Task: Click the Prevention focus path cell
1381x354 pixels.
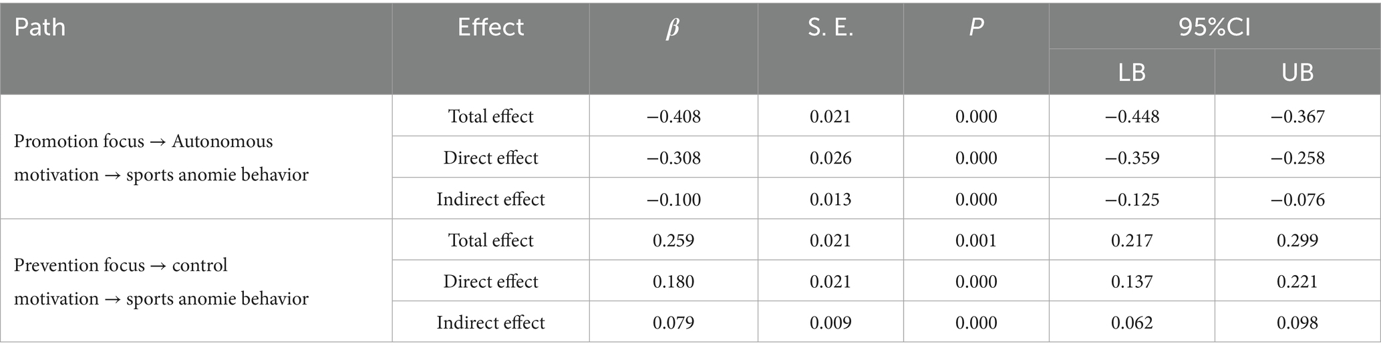Action: point(161,281)
